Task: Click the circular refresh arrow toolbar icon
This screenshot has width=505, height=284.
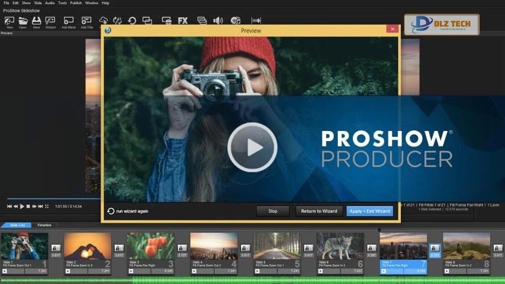Action: click(132, 21)
